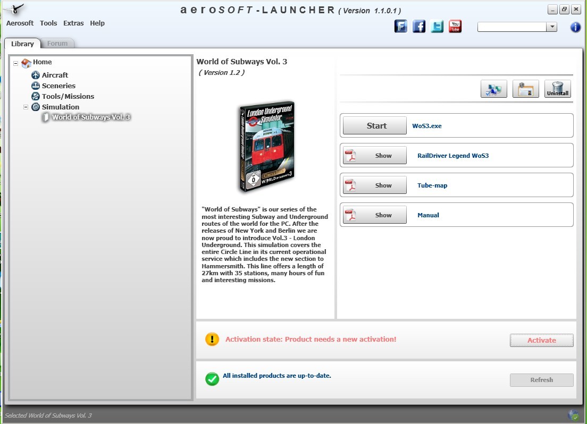This screenshot has width=587, height=424.
Task: Click the Tube-map label
Action: coord(432,185)
